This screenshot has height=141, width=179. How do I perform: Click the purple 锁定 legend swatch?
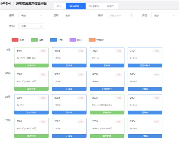pos(73,40)
